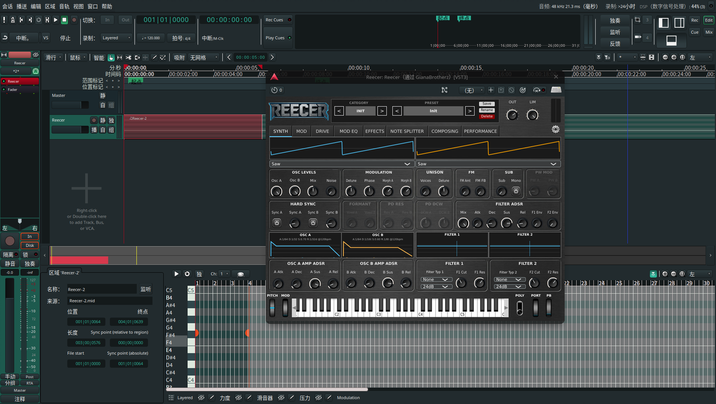Select the draw pencil tool in edit toolbar
Image resolution: width=716 pixels, height=404 pixels.
pyautogui.click(x=154, y=58)
